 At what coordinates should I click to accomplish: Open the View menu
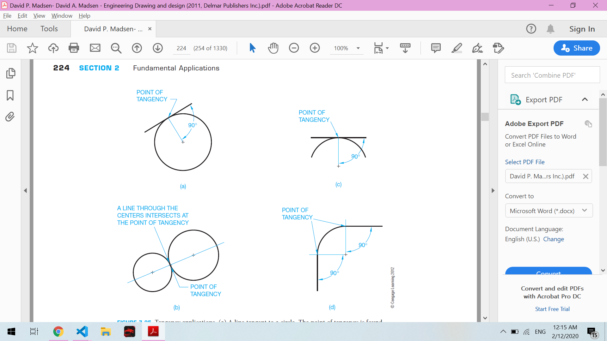[x=39, y=16]
